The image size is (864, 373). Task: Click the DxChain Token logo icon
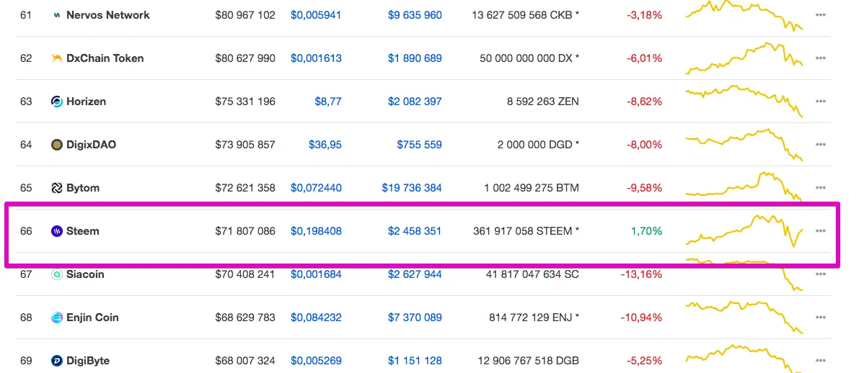(x=57, y=58)
